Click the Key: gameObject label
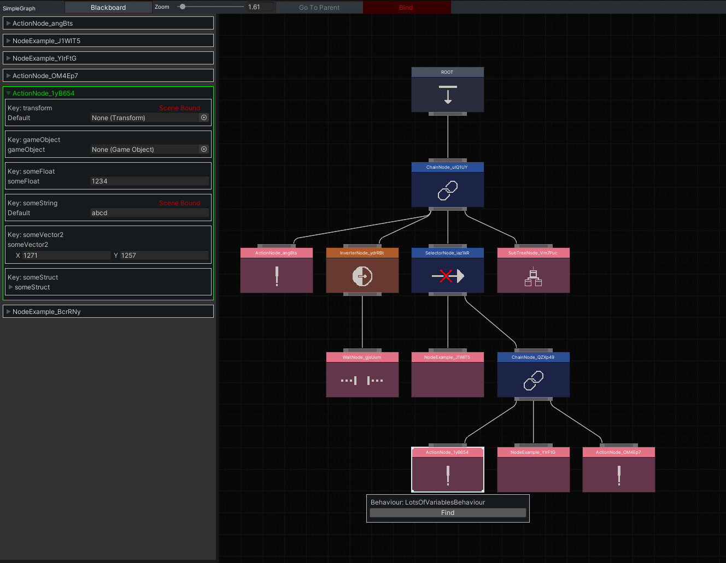This screenshot has height=563, width=726. [x=34, y=139]
